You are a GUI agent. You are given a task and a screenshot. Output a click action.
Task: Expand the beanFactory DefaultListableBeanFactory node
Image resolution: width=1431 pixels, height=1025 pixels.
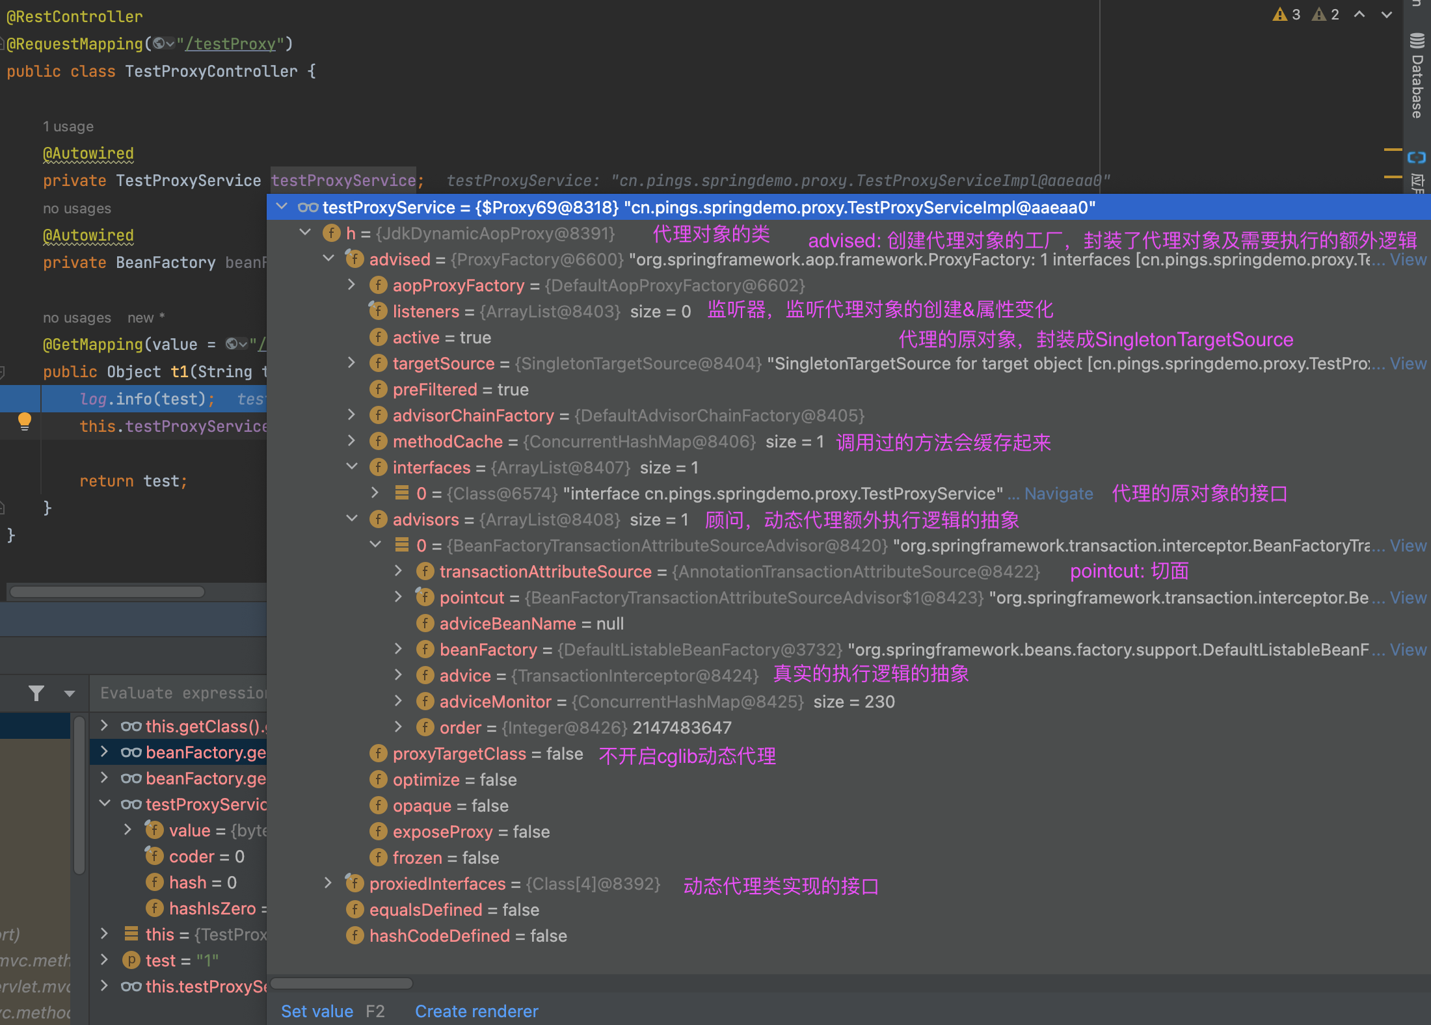point(399,649)
